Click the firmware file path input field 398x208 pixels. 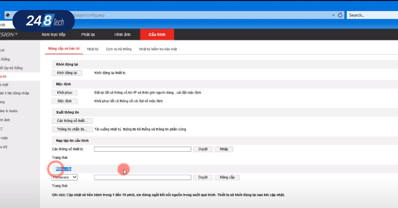(x=143, y=178)
